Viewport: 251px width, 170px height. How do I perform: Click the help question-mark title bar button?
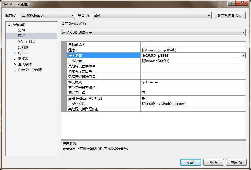click(232, 3)
